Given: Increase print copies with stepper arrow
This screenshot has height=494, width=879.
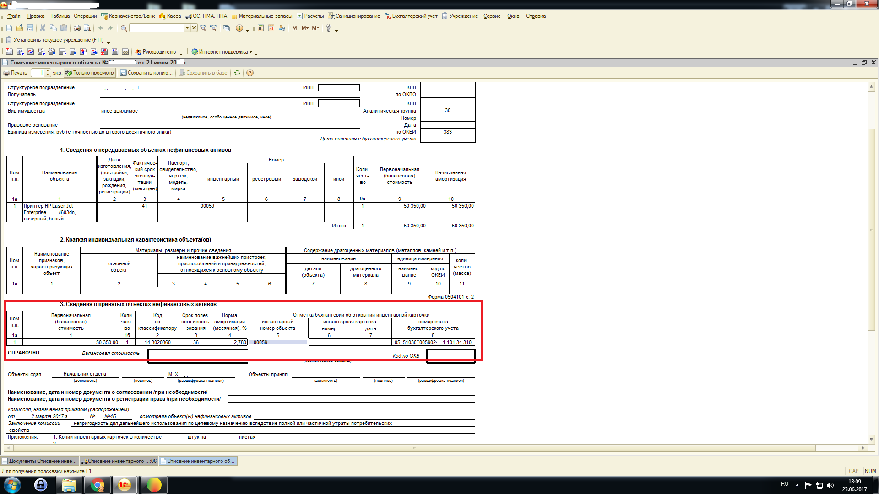Looking at the screenshot, I should click(48, 71).
